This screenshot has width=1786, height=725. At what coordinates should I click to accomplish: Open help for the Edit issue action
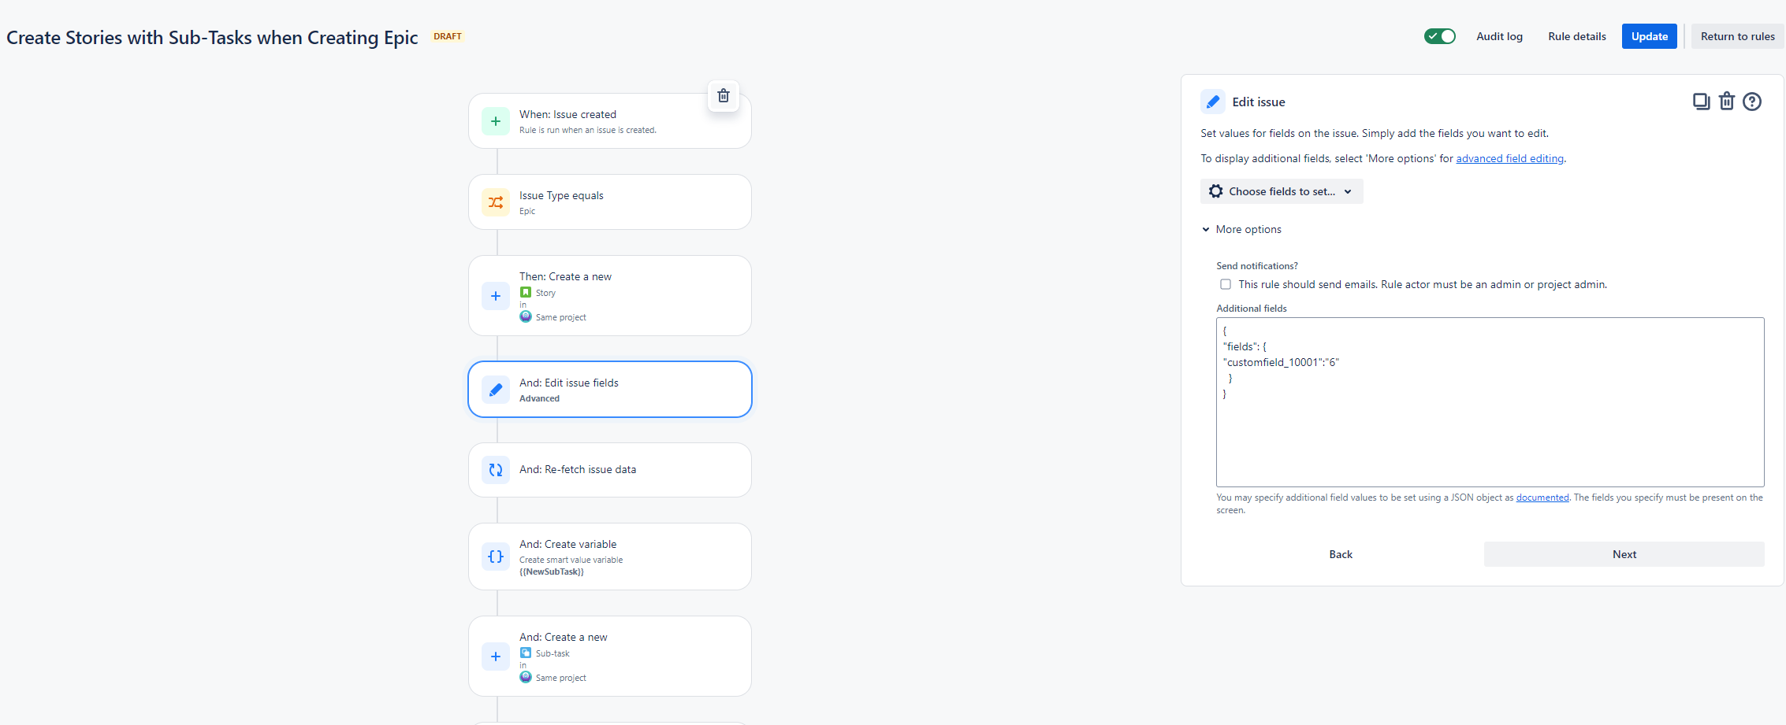point(1751,102)
